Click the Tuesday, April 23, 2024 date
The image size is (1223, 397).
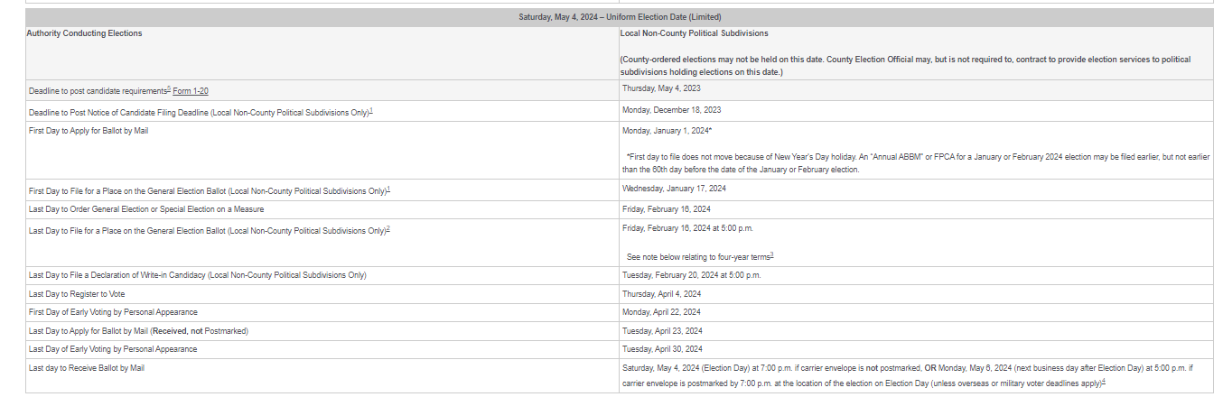pos(662,331)
